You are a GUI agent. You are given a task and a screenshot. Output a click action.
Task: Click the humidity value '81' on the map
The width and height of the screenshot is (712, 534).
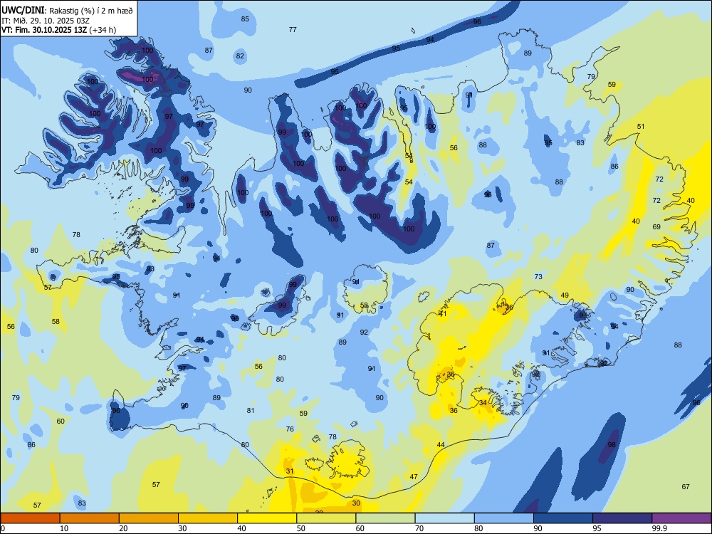[251, 411]
